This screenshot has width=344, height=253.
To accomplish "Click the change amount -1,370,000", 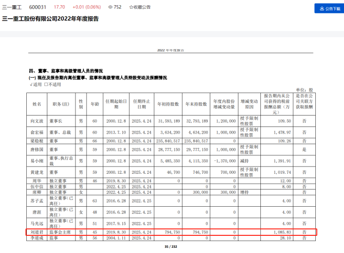I will (x=225, y=161).
